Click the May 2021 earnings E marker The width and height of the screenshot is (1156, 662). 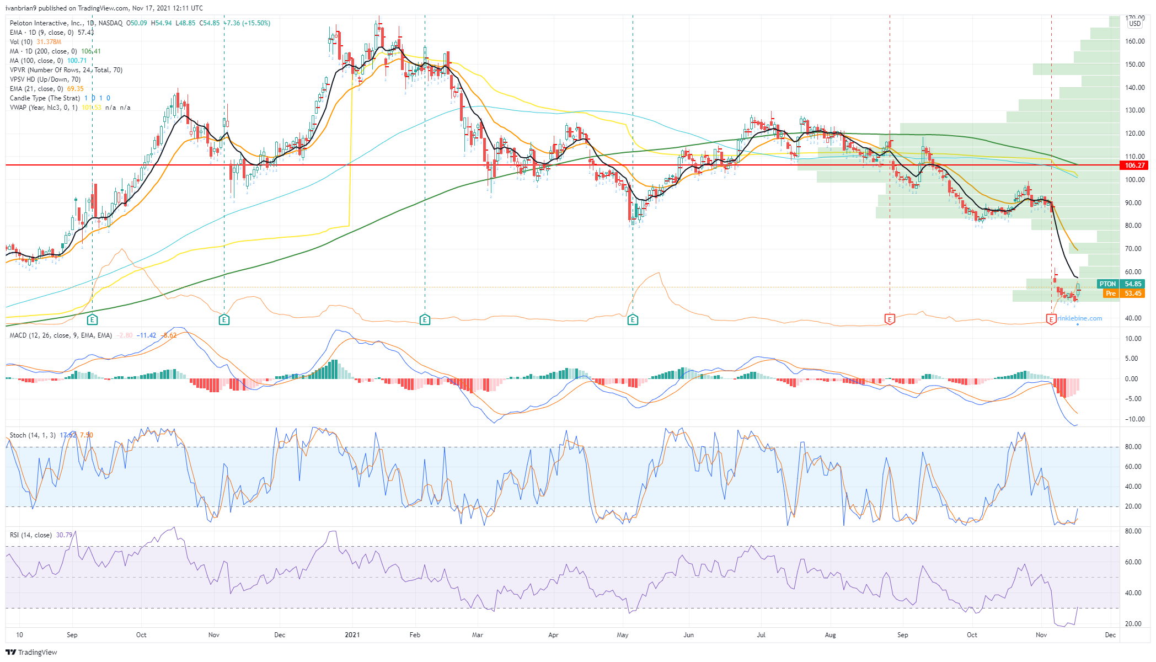point(633,319)
